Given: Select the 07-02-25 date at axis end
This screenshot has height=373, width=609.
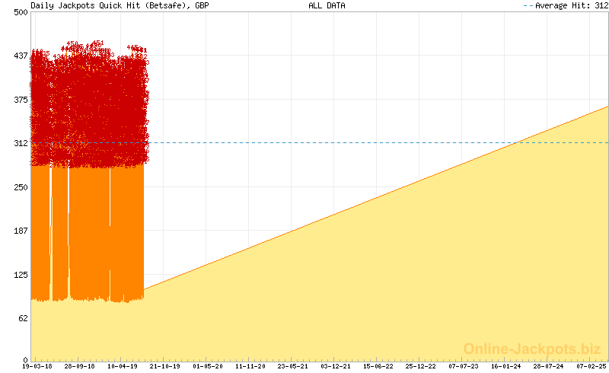Looking at the screenshot, I should [x=591, y=366].
